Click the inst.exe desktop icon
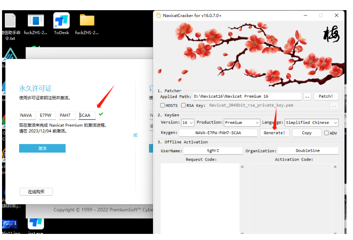This screenshot has height=240, width=353. point(36,223)
